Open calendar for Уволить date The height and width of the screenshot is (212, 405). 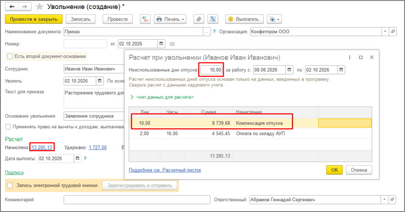pyautogui.click(x=100, y=81)
